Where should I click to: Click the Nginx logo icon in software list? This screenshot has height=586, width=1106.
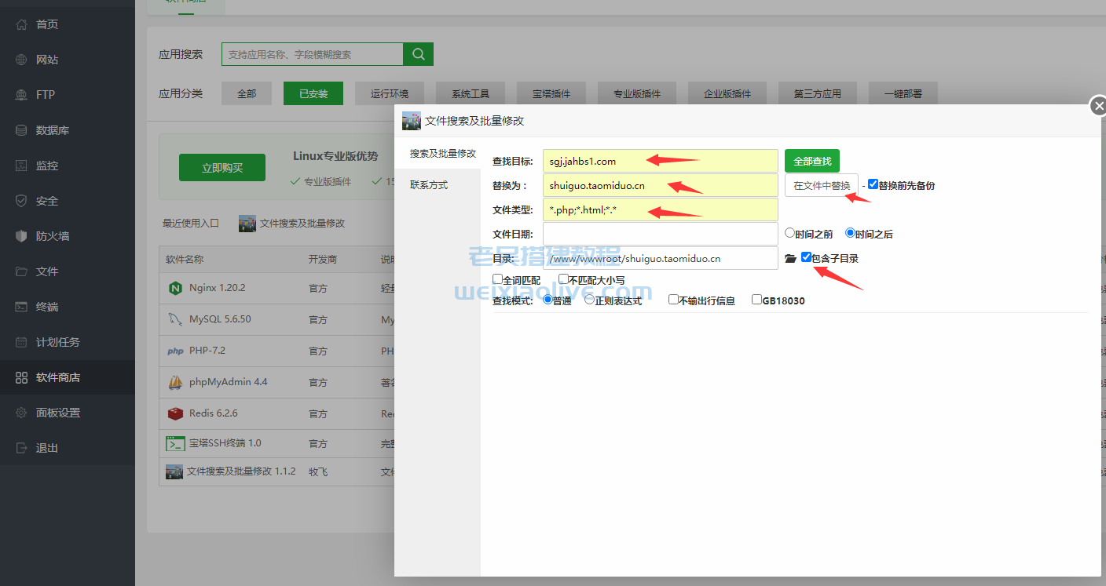pos(175,288)
